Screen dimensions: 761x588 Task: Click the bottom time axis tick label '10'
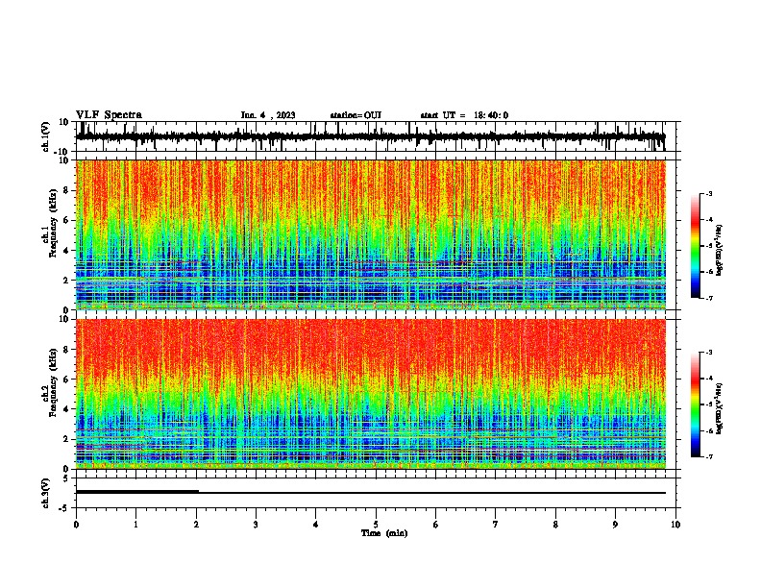675,525
